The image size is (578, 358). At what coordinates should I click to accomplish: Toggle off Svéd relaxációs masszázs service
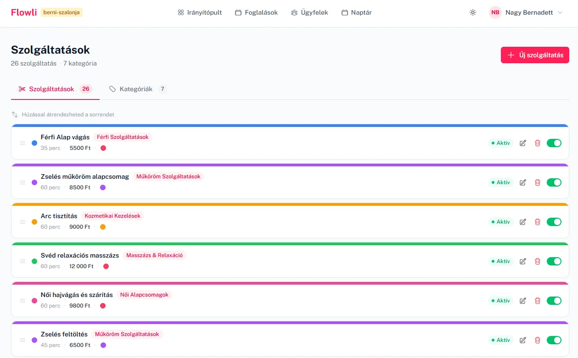554,261
